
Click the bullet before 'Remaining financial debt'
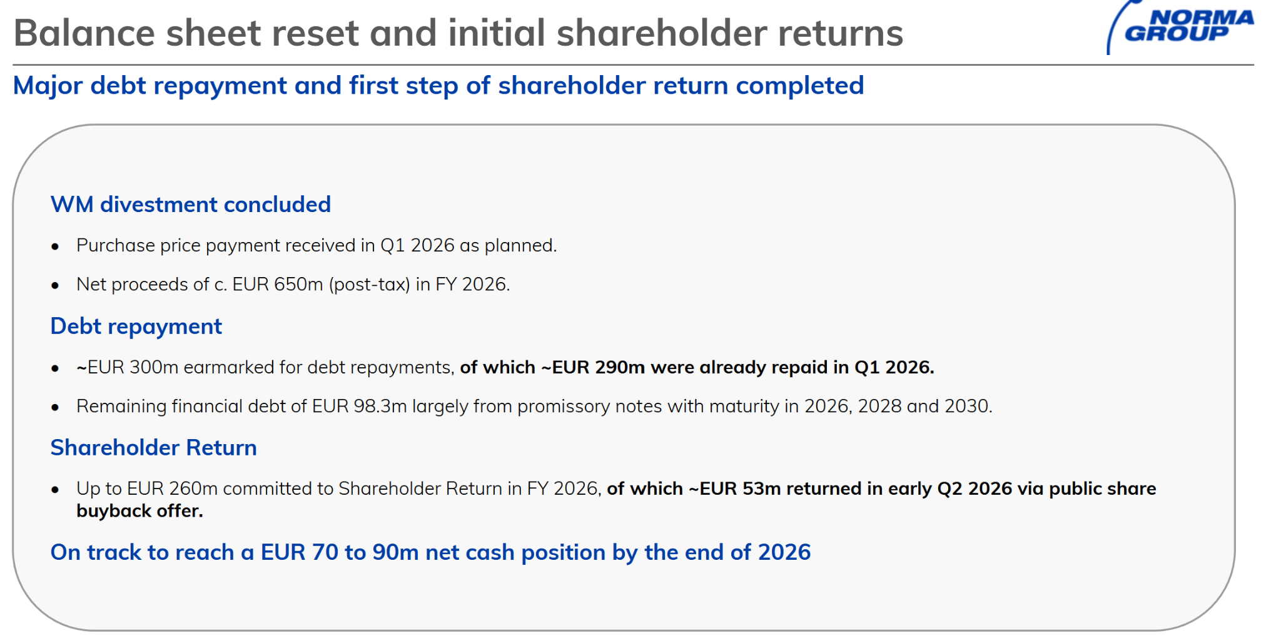[x=56, y=408]
